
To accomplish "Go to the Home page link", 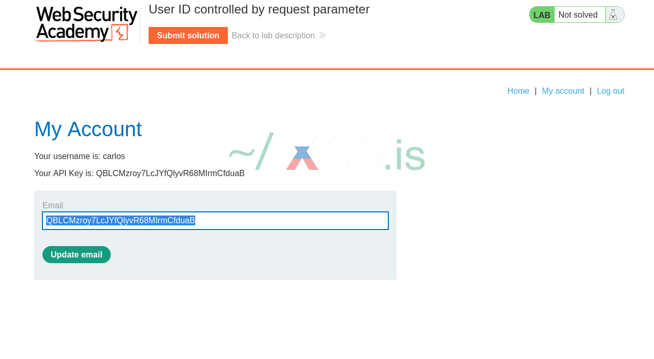I will 518,91.
